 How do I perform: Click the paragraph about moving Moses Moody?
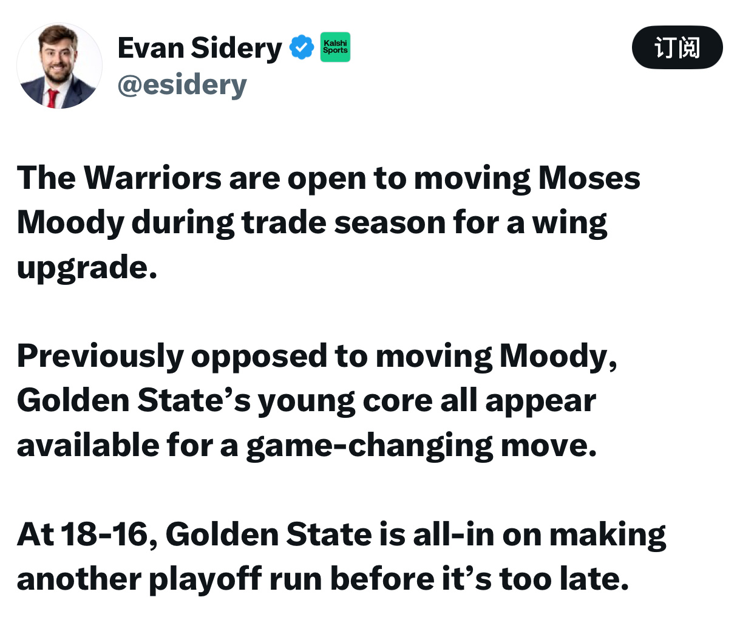[328, 222]
